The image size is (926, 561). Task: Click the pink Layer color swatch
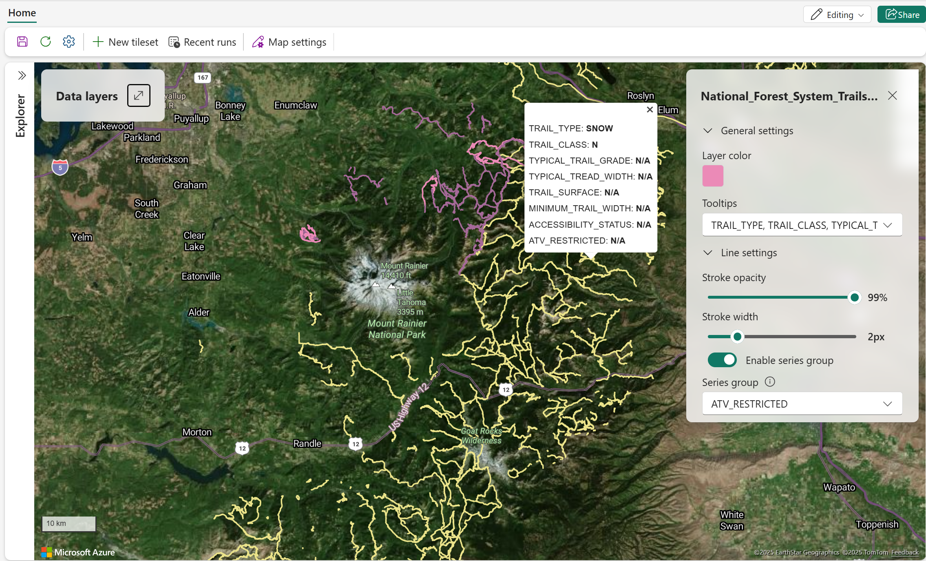[713, 176]
